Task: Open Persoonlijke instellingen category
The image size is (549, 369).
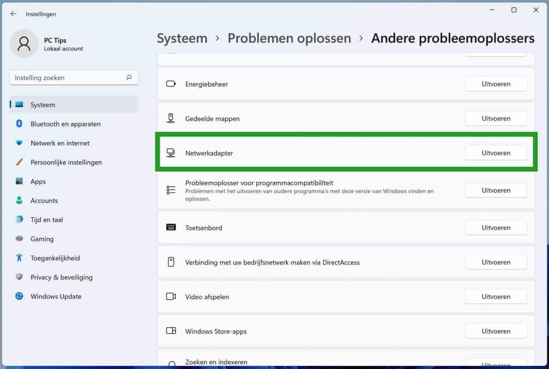Action: [74, 162]
